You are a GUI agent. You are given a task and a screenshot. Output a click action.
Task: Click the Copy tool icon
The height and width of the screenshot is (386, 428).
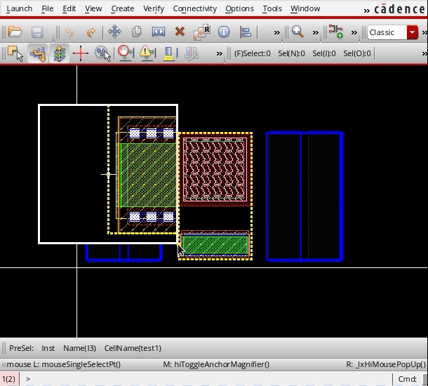pyautogui.click(x=137, y=32)
